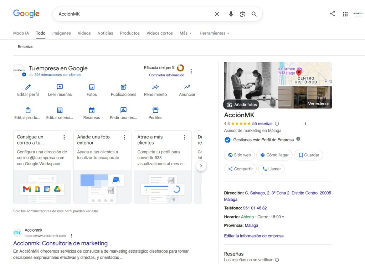Switch to the Imágenes tab
365x264 pixels.
tap(61, 33)
